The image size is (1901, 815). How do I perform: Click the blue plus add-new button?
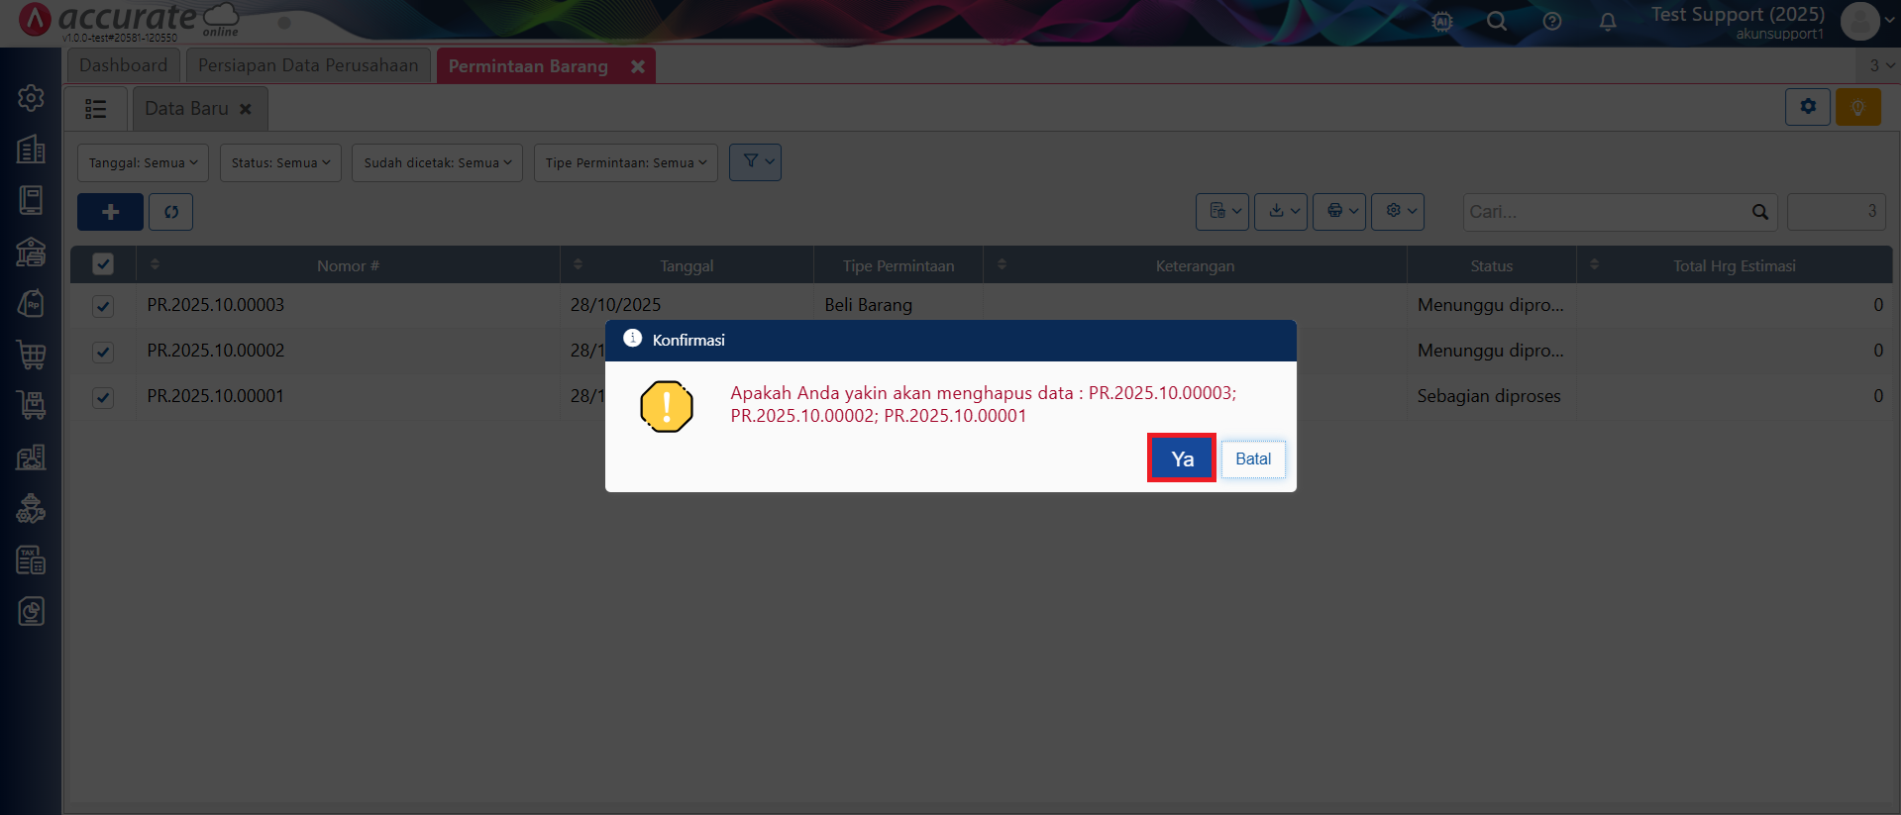[x=110, y=212]
